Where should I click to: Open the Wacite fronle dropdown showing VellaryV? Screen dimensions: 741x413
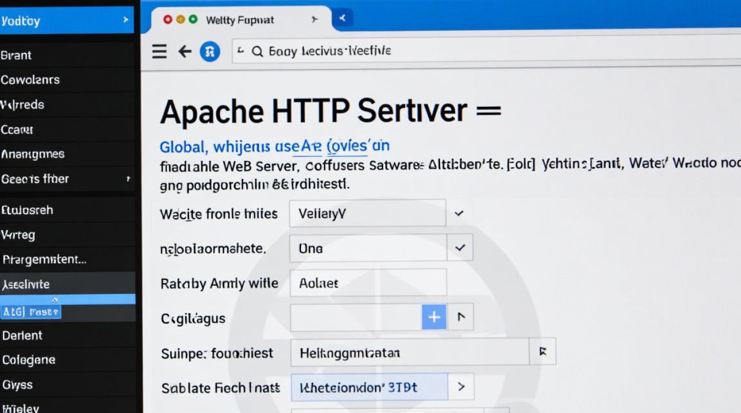pos(458,214)
